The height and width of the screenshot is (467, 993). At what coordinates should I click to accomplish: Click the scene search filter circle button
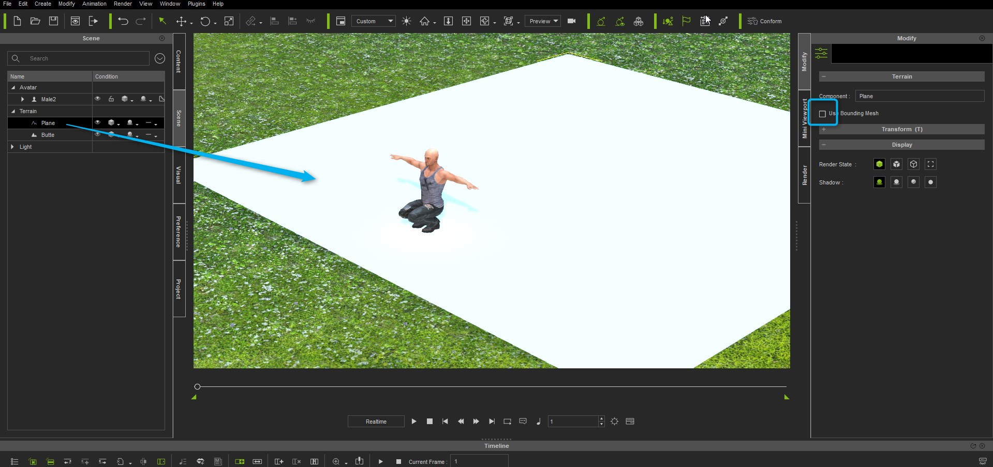160,58
